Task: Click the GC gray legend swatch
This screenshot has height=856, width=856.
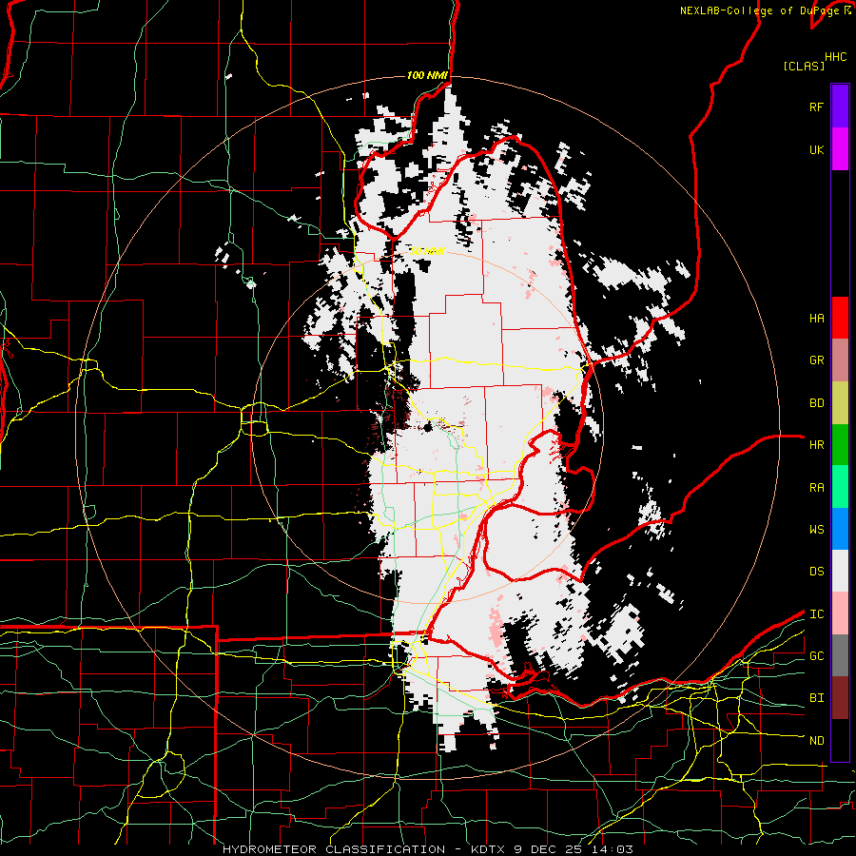Action: (x=840, y=655)
